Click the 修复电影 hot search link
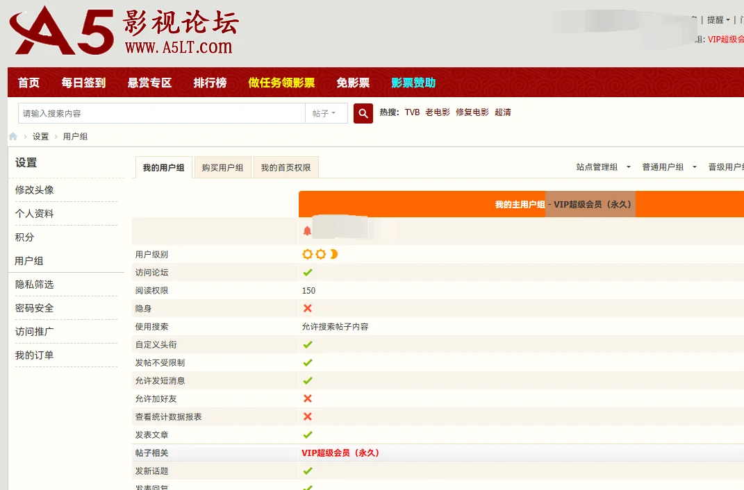Viewport: 744px width, 490px height. pyautogui.click(x=472, y=112)
